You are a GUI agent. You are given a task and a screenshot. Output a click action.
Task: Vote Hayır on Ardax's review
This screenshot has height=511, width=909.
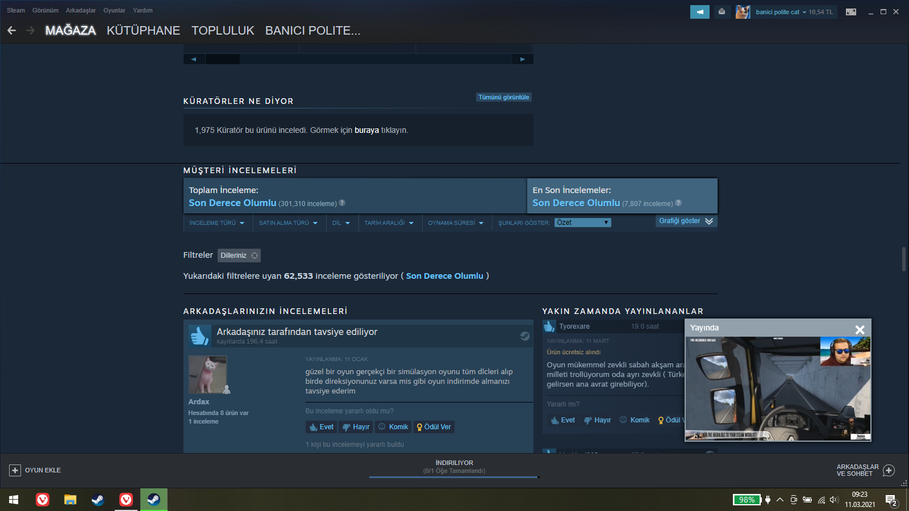(x=356, y=427)
